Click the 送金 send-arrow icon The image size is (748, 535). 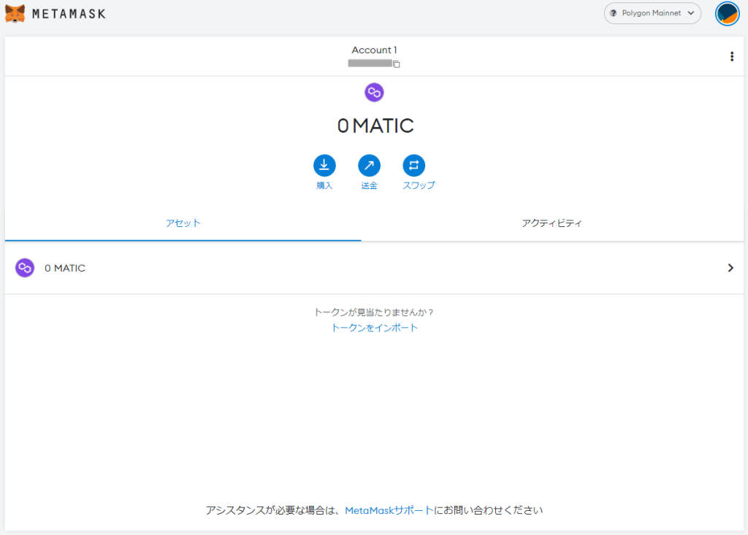click(x=369, y=166)
